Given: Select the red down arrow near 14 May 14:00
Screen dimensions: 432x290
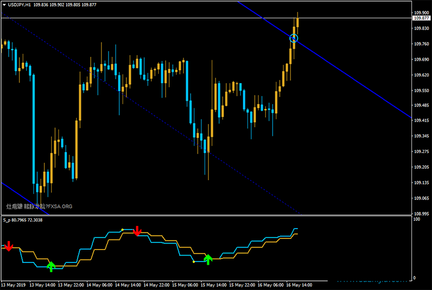Looking at the screenshot, I should pos(137,231).
